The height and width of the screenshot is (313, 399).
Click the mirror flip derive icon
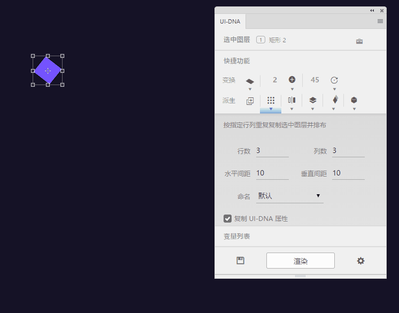(x=291, y=100)
